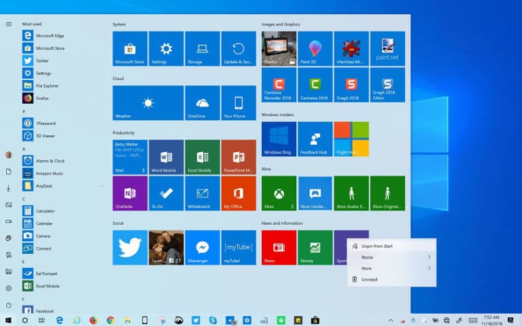Open Settings gear in Start sidebar
This screenshot has height=326, width=522.
(9, 289)
